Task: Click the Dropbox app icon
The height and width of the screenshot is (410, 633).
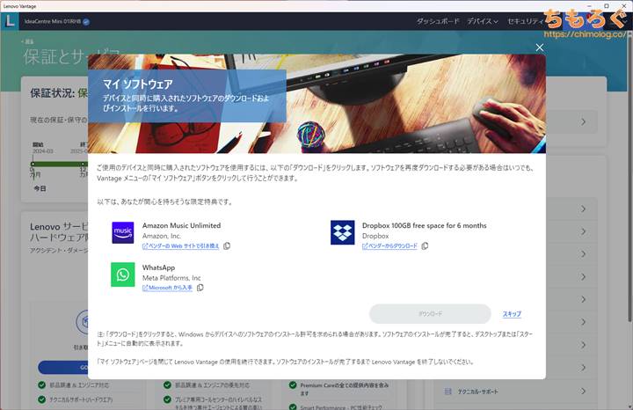Action: [x=342, y=232]
